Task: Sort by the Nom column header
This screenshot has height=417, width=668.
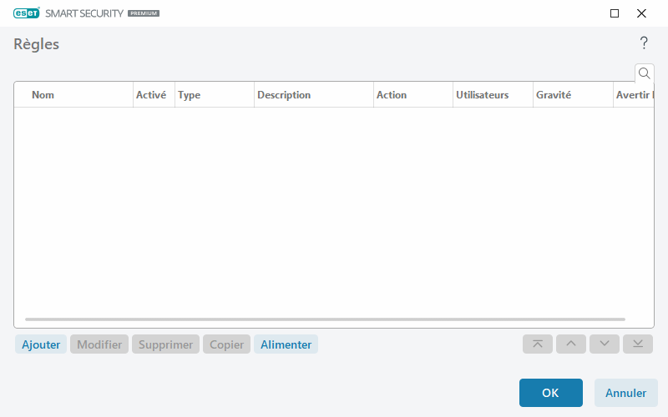Action: [x=73, y=95]
